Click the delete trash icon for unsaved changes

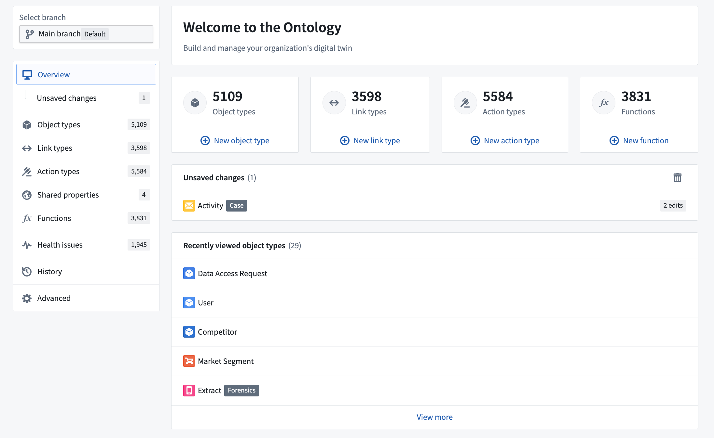[677, 178]
